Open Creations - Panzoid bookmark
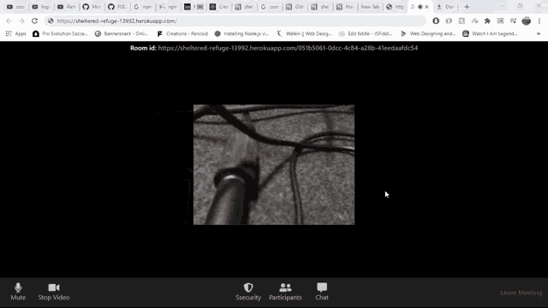This screenshot has width=548, height=308. (182, 33)
